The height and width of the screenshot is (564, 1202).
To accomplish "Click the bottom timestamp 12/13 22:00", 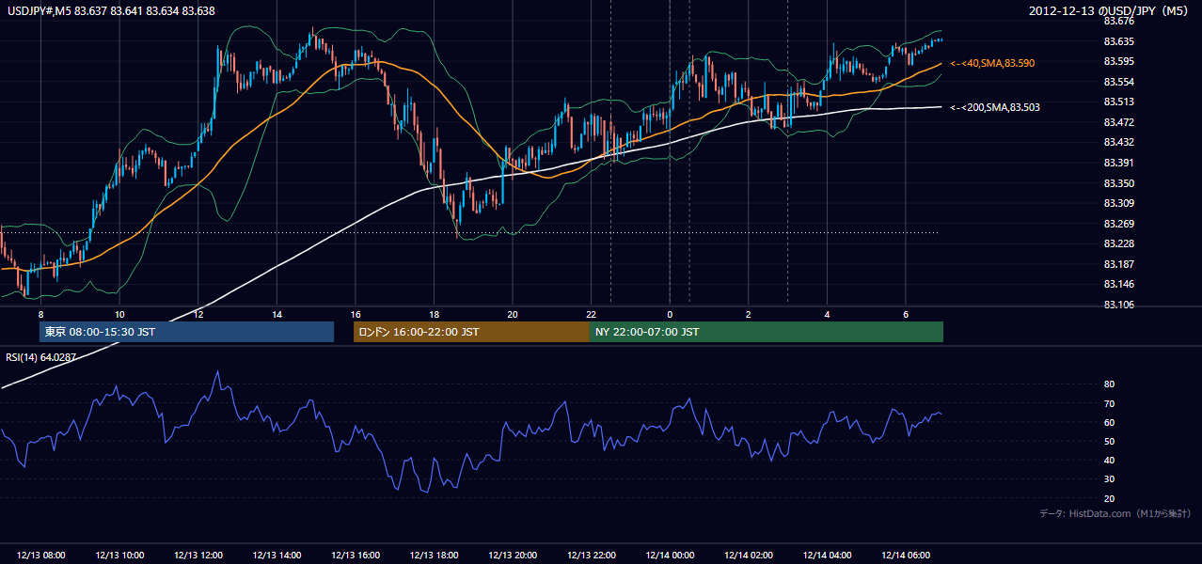I will 592,556.
